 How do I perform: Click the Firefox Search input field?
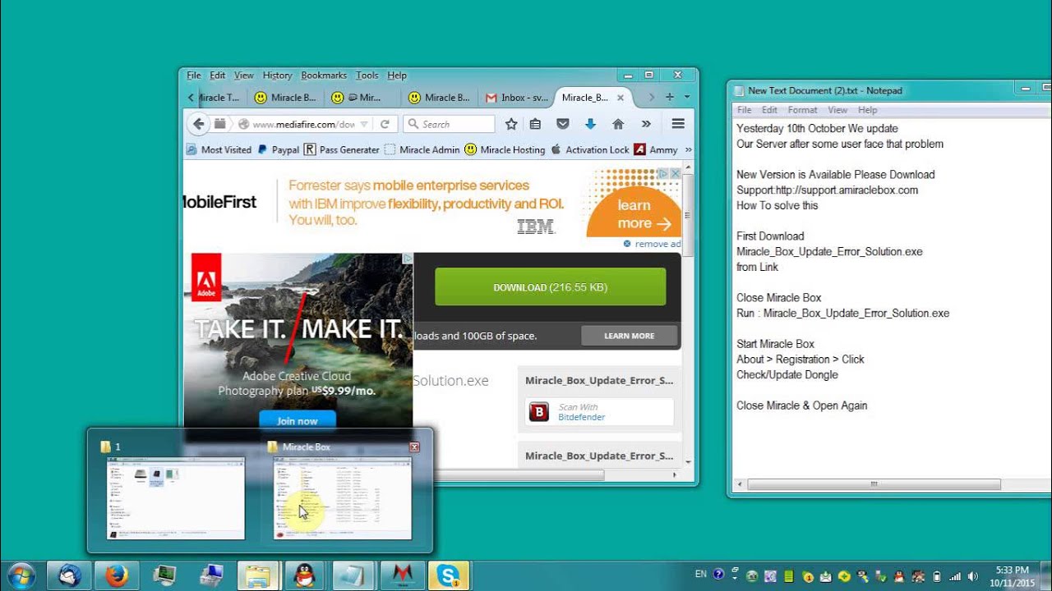449,124
